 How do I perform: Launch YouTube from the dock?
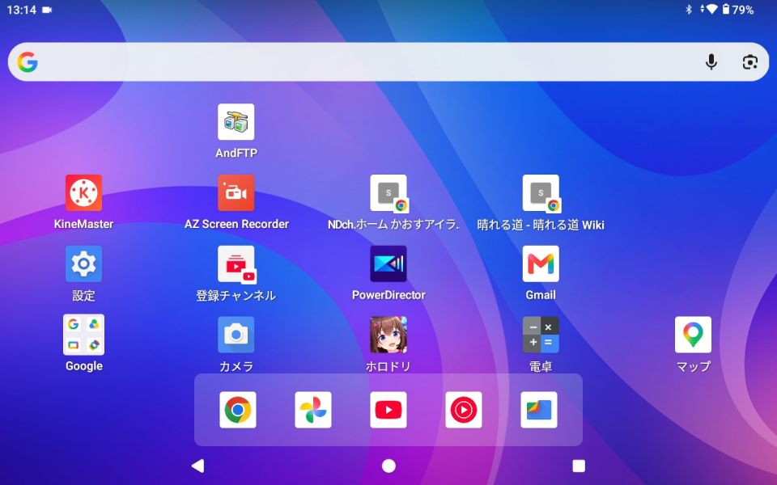388,410
